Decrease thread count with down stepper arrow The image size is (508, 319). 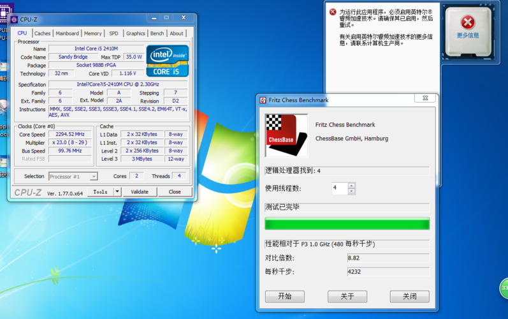click(351, 191)
